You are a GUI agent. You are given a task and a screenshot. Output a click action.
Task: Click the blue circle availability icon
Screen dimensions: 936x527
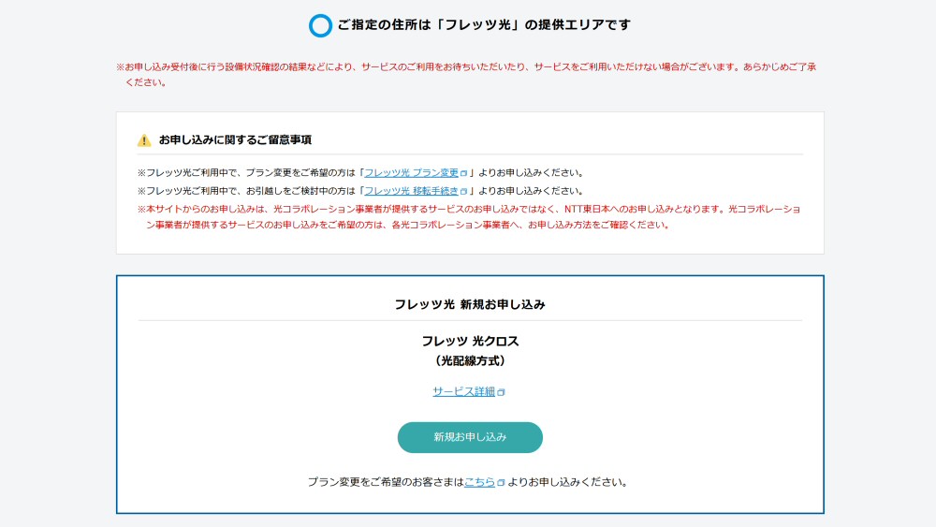tap(320, 25)
